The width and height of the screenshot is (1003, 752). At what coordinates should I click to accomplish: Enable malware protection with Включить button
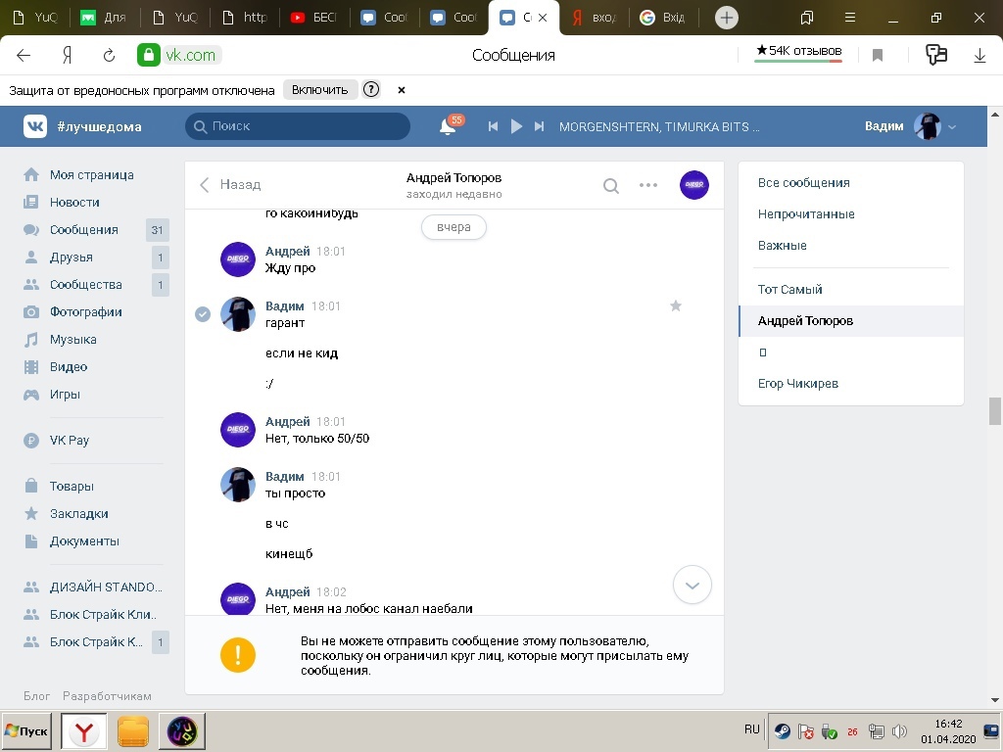[319, 90]
